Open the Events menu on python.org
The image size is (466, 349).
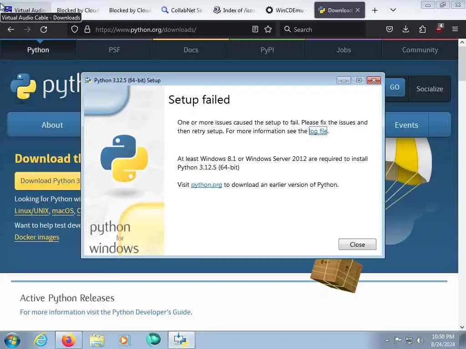pyautogui.click(x=406, y=125)
